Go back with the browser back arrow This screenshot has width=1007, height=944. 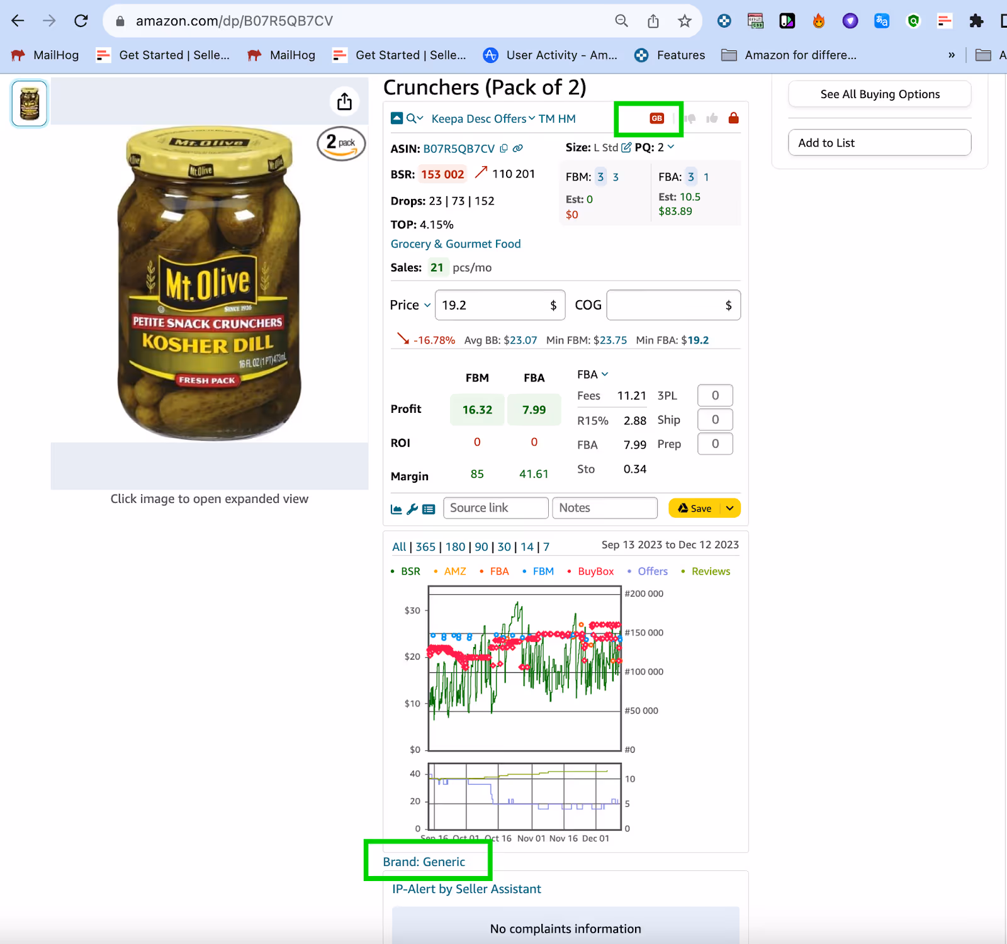point(18,21)
